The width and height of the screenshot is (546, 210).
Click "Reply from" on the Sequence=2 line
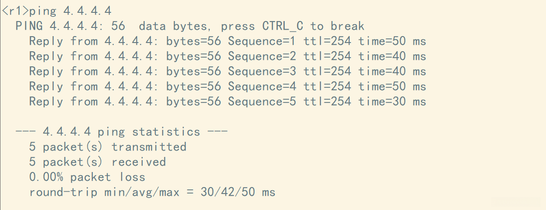[x=63, y=56]
